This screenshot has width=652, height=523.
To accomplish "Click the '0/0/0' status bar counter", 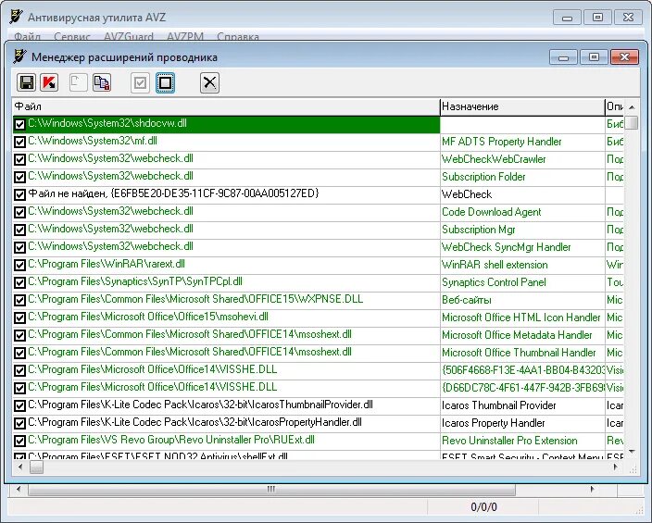I will tap(483, 507).
